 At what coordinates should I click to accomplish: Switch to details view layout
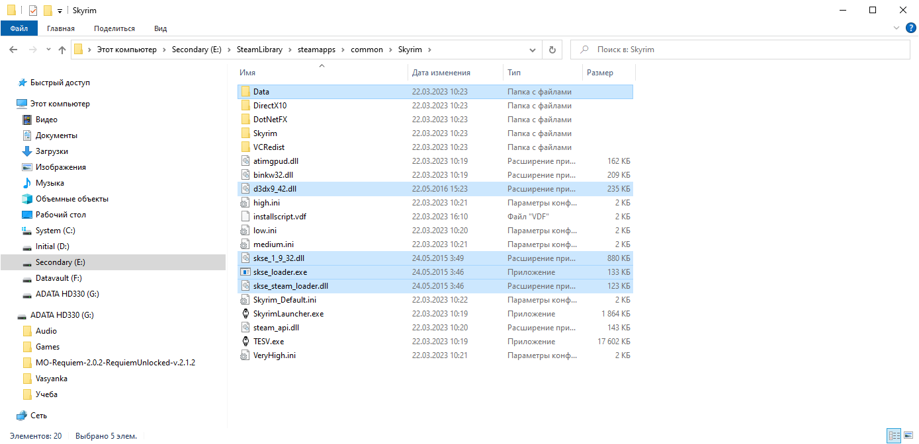tap(895, 436)
